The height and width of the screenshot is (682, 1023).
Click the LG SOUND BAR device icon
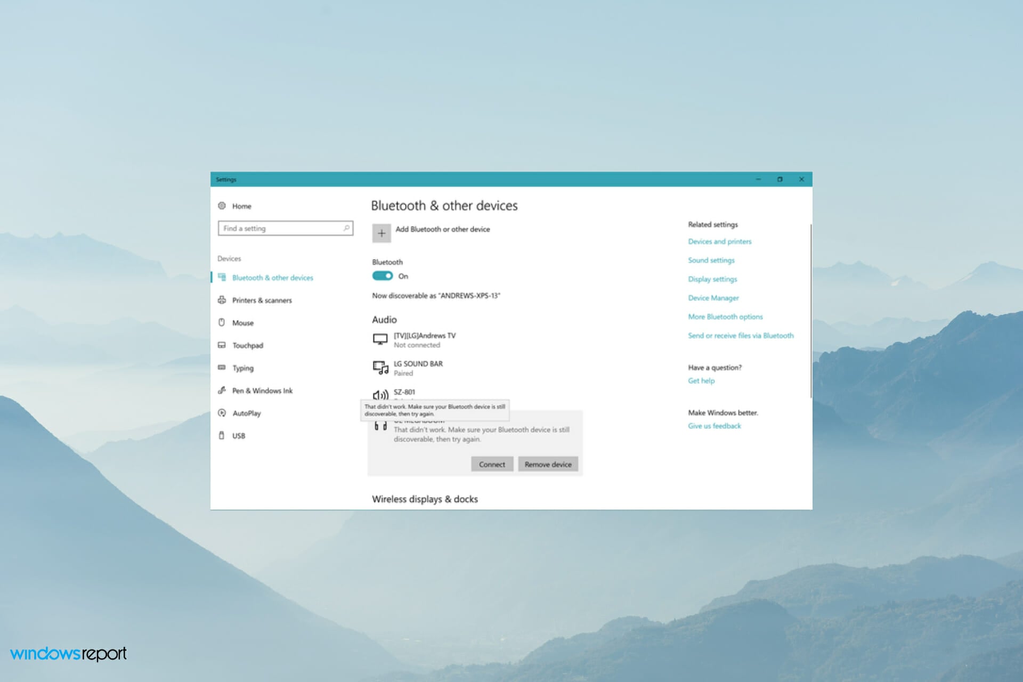point(380,368)
